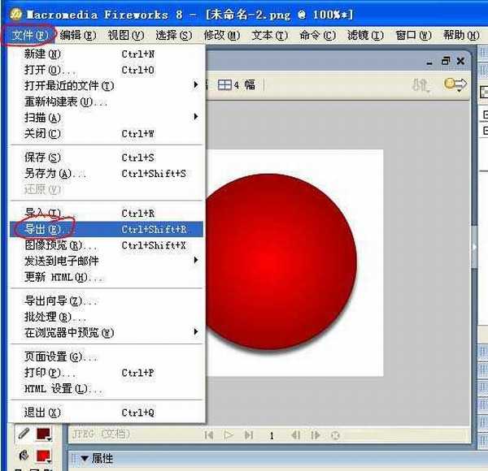Open the 命令(C) menu
Screen dimensions: 488x471
318,36
